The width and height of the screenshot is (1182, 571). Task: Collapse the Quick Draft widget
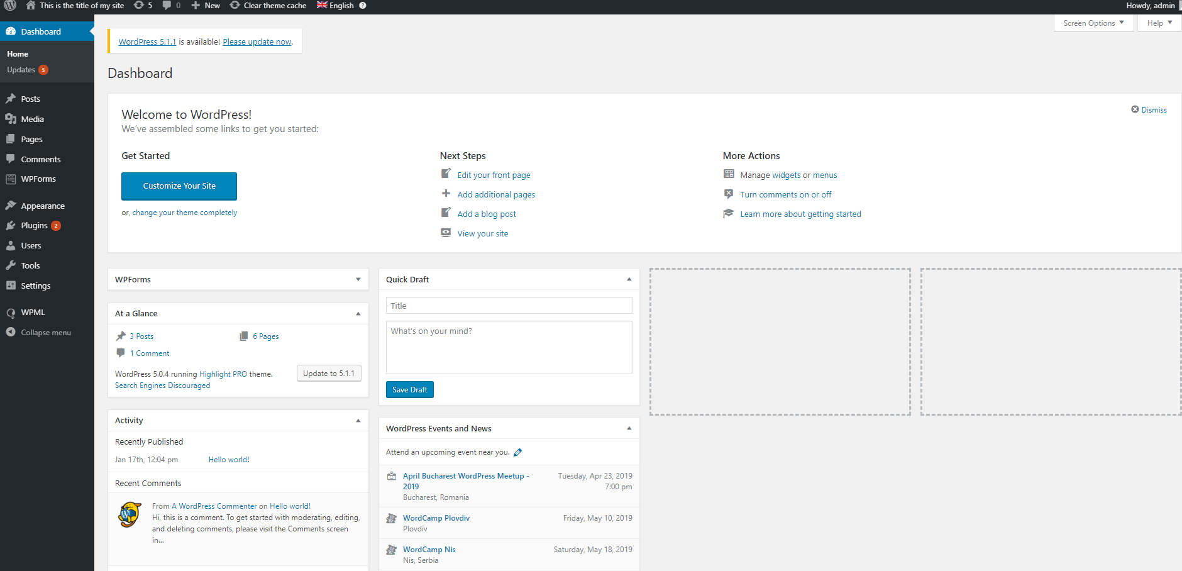point(629,279)
